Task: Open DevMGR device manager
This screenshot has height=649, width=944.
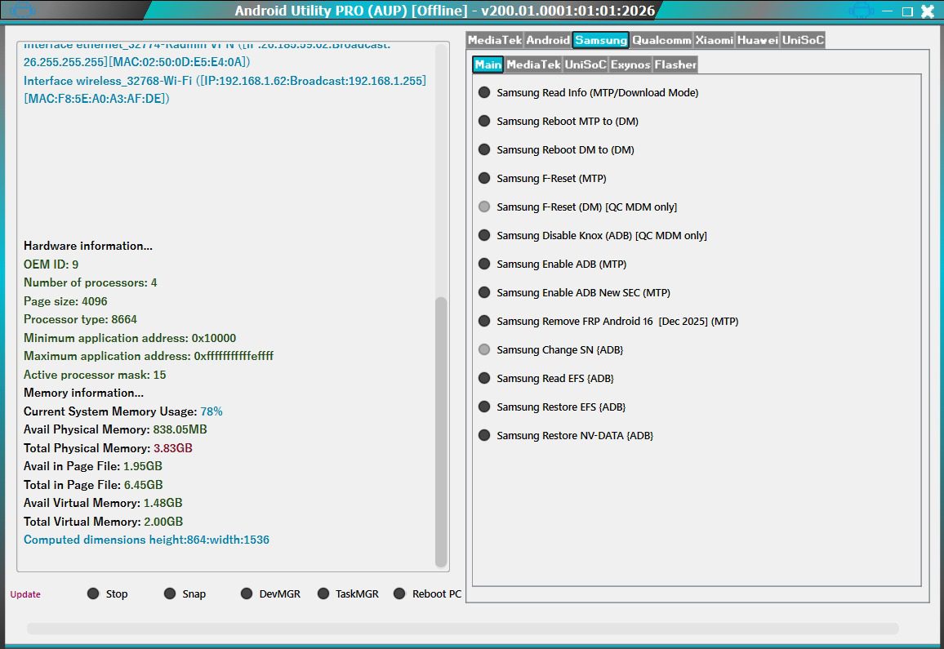Action: [x=271, y=594]
